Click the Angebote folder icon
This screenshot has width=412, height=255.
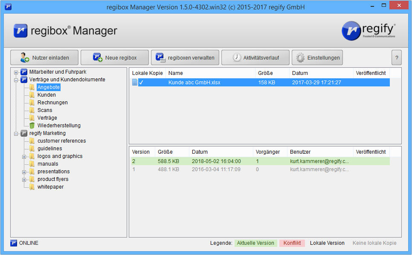(32, 87)
